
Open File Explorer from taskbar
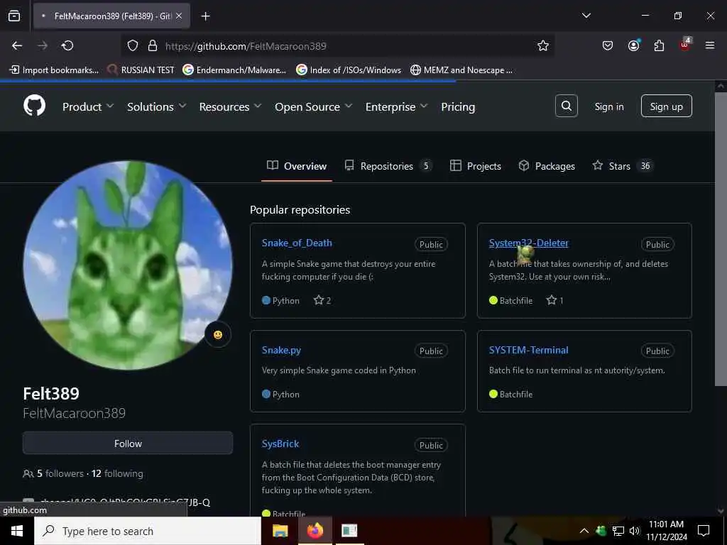280,531
